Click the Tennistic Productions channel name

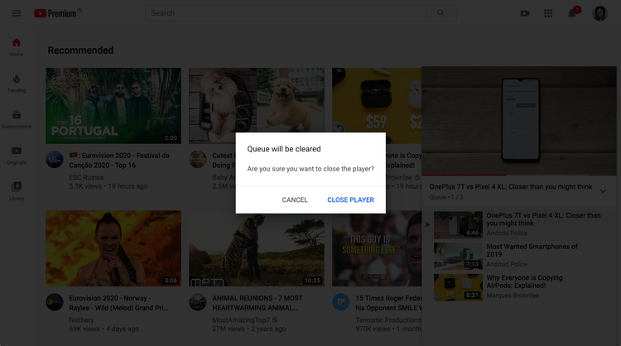[388, 320]
